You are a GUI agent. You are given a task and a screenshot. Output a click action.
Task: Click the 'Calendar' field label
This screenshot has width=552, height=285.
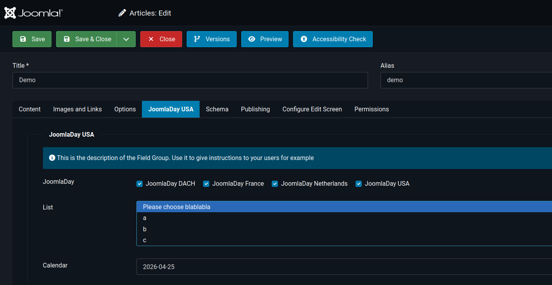[55, 266]
